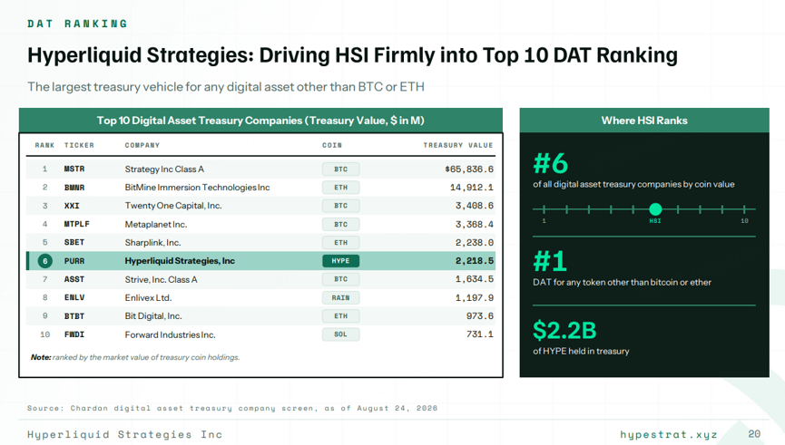Click the TICKER column header
Image resolution: width=785 pixels, height=445 pixels.
pyautogui.click(x=79, y=145)
